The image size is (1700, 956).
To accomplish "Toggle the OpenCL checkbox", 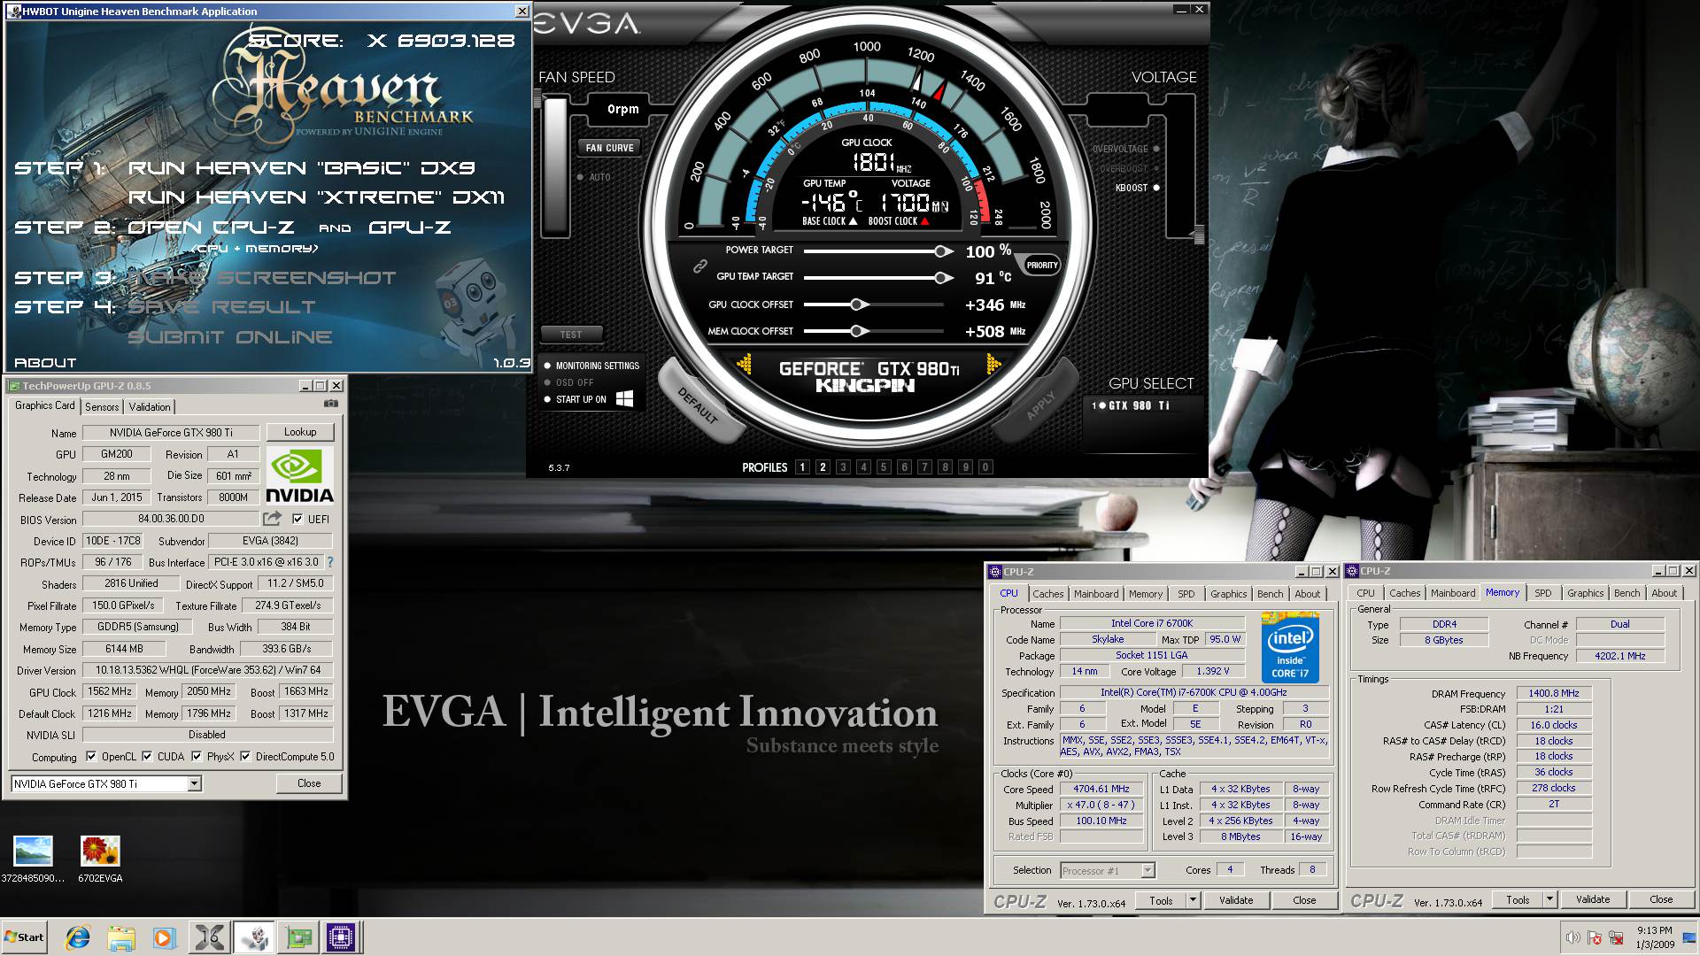I will click(x=91, y=757).
